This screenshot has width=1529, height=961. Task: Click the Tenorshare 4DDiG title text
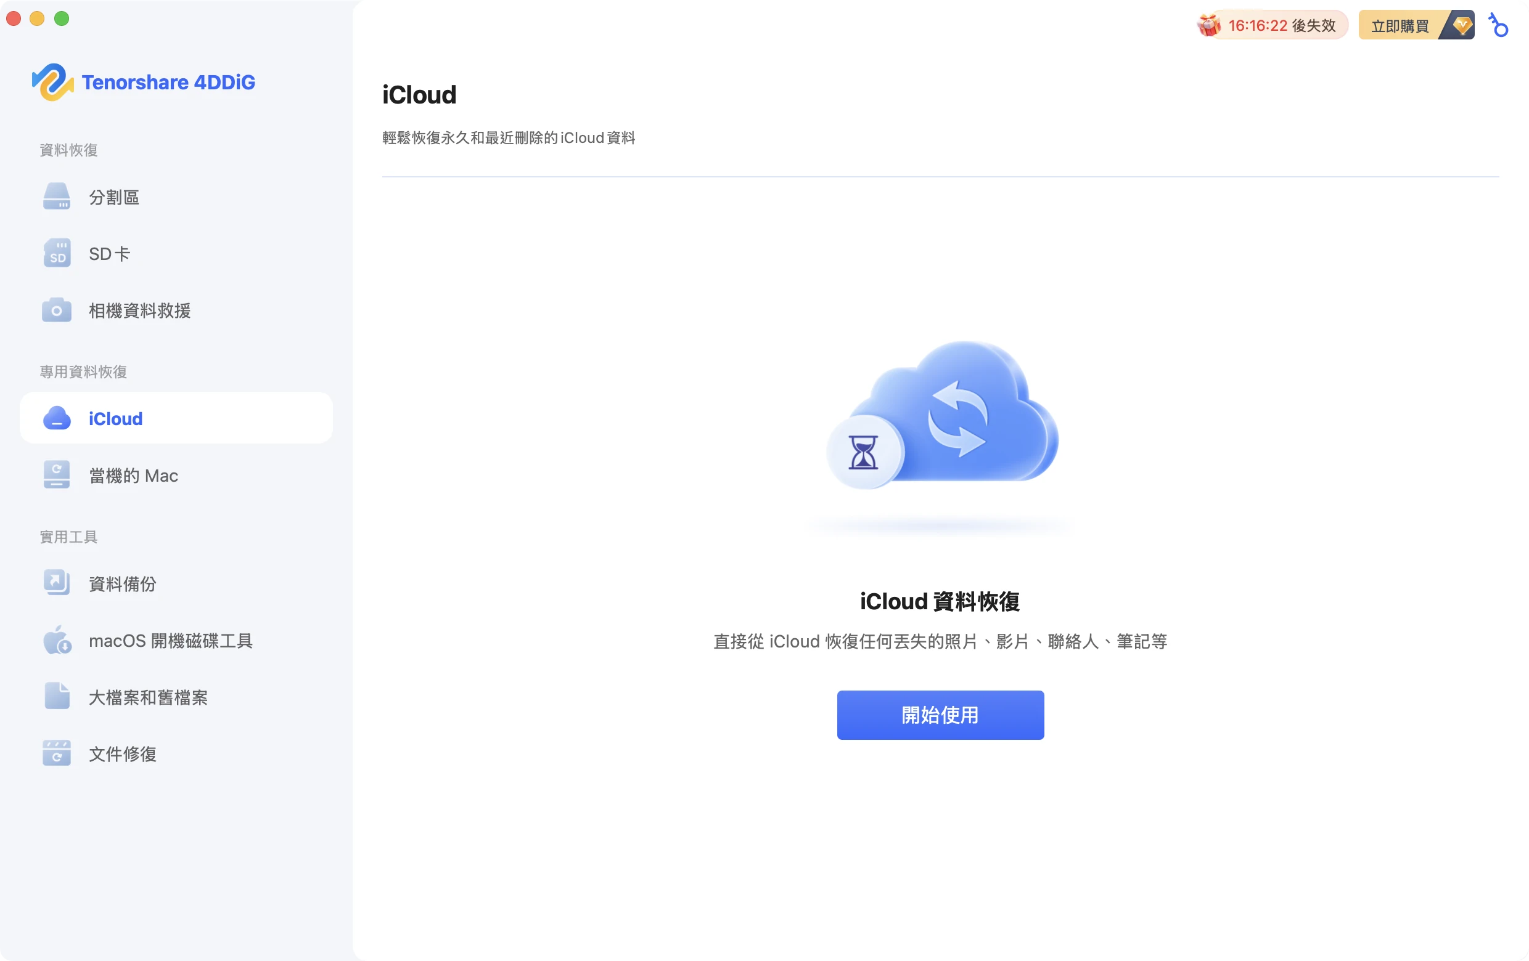coord(168,82)
